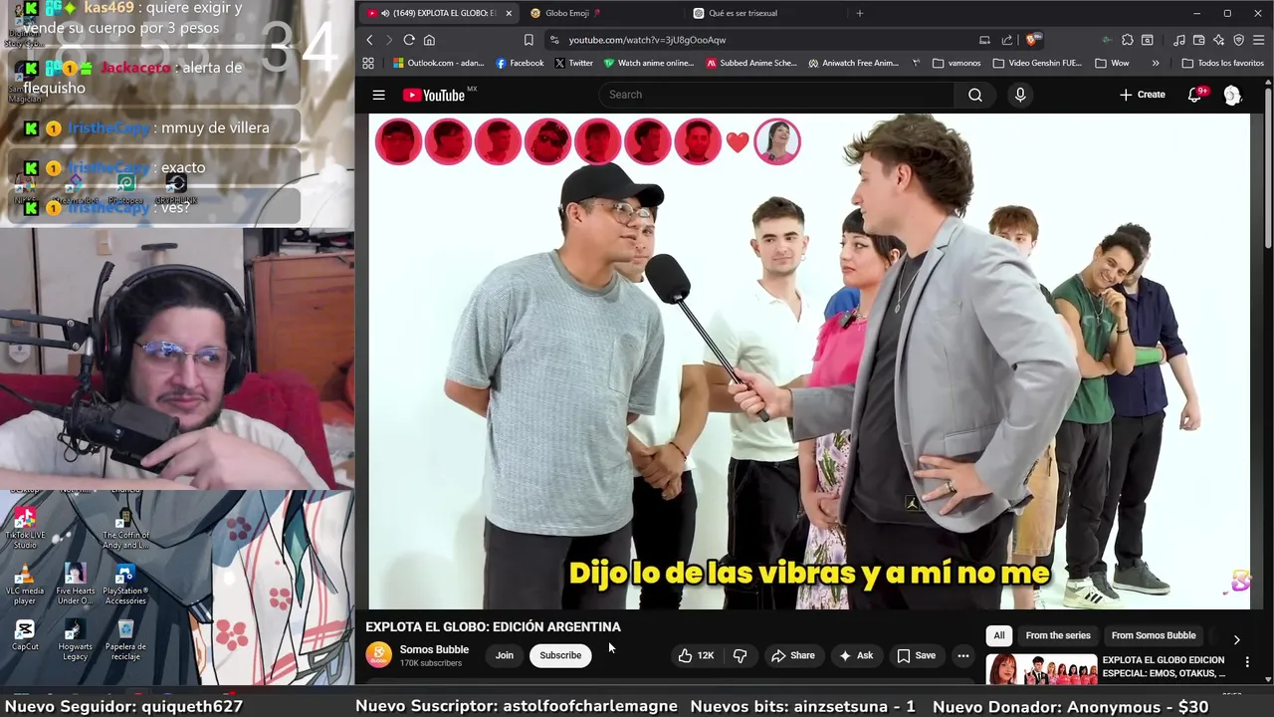Open the Outlook.com bookmark
The height and width of the screenshot is (717, 1274).
point(438,63)
